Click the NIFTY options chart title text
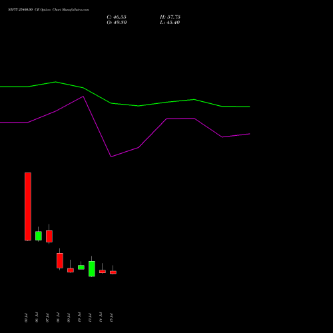The height and width of the screenshot is (333, 333). point(49,10)
